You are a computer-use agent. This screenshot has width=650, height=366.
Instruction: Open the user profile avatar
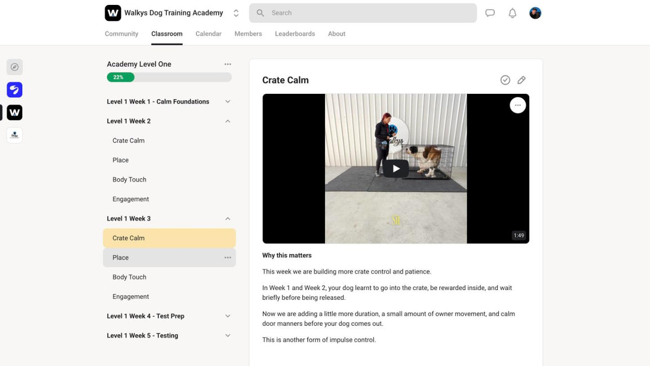(x=535, y=13)
